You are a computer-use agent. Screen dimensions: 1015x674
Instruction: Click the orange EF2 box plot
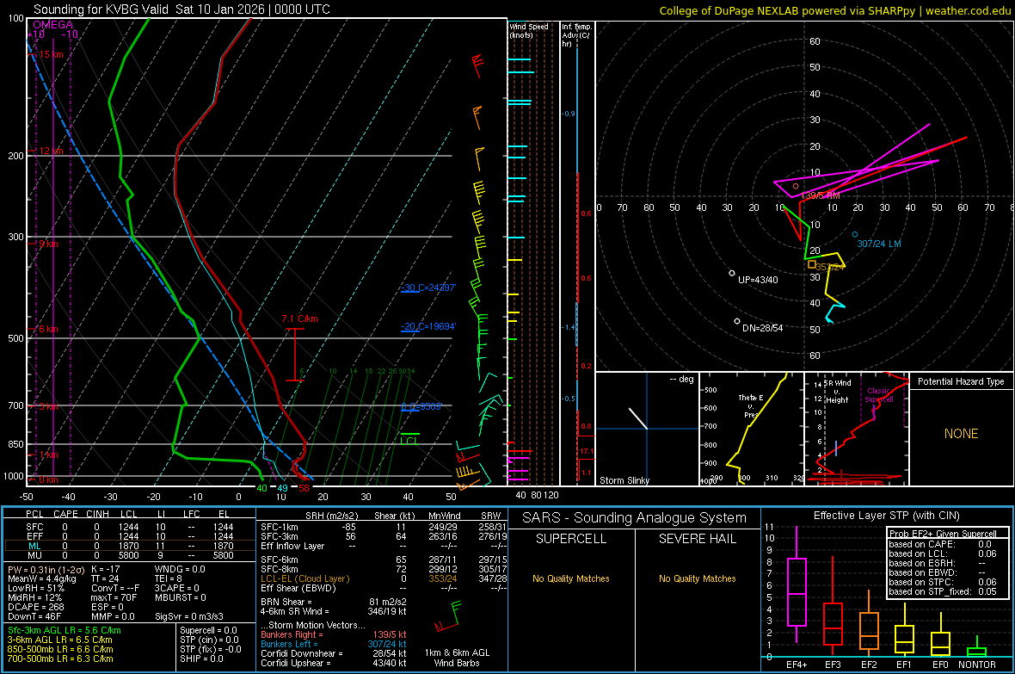(x=869, y=631)
